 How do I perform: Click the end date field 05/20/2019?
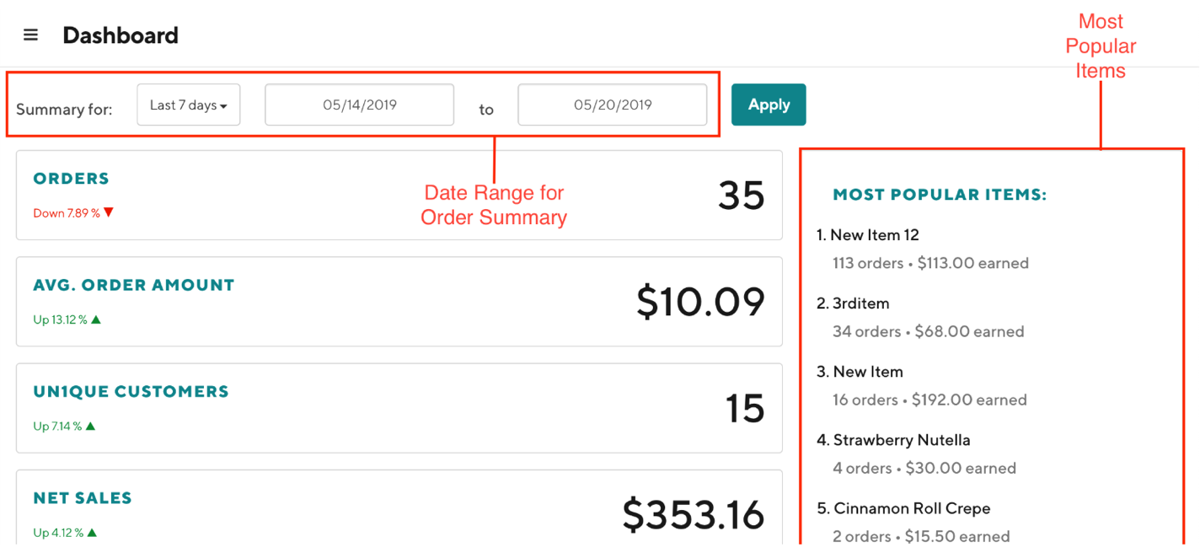pyautogui.click(x=613, y=105)
